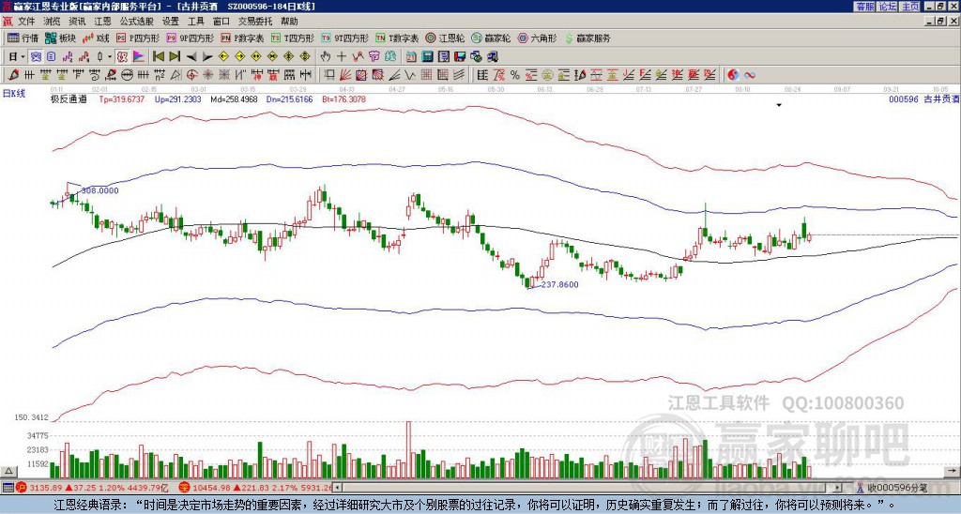The height and width of the screenshot is (514, 961).
Task: Select the percent % retracement tool
Action: pyautogui.click(x=515, y=75)
